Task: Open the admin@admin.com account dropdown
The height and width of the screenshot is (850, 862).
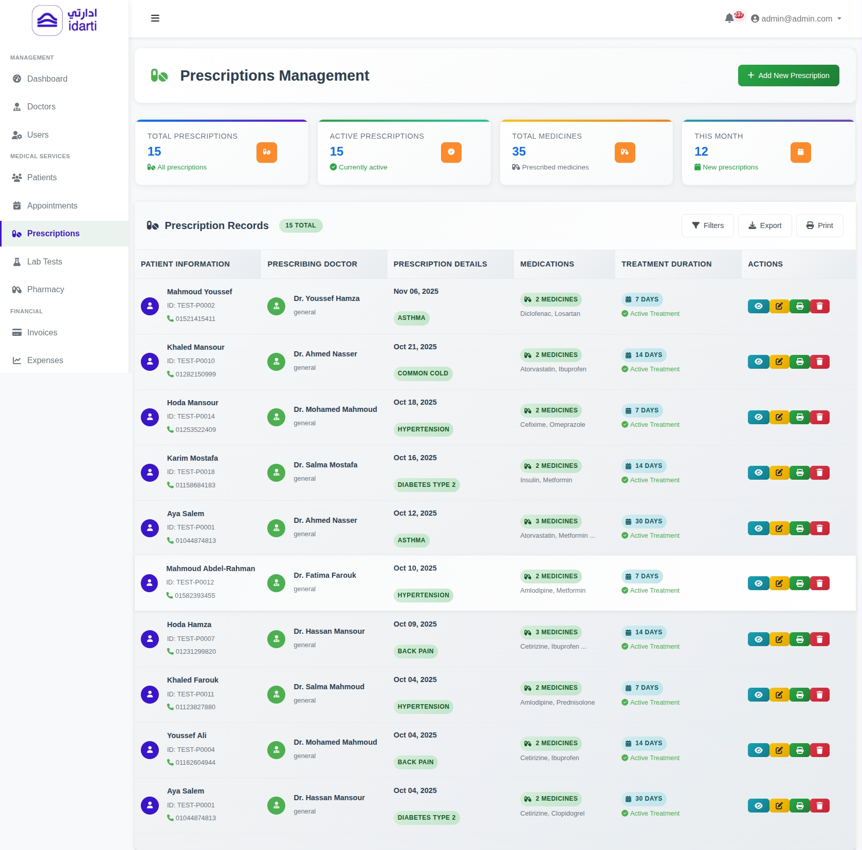Action: (796, 18)
